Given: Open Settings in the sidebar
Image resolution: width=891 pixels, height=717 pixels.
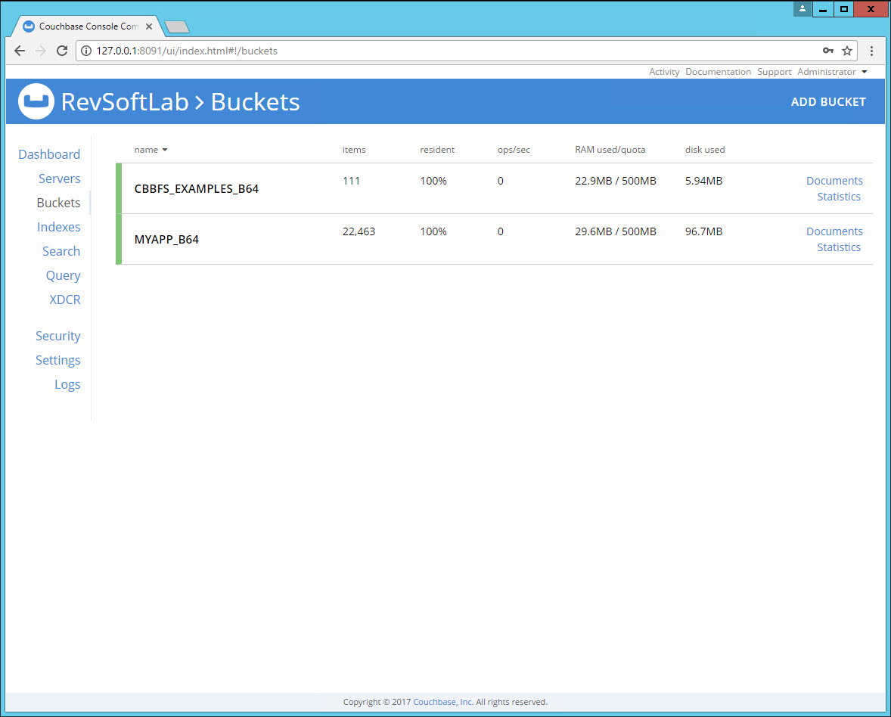Looking at the screenshot, I should tap(58, 360).
